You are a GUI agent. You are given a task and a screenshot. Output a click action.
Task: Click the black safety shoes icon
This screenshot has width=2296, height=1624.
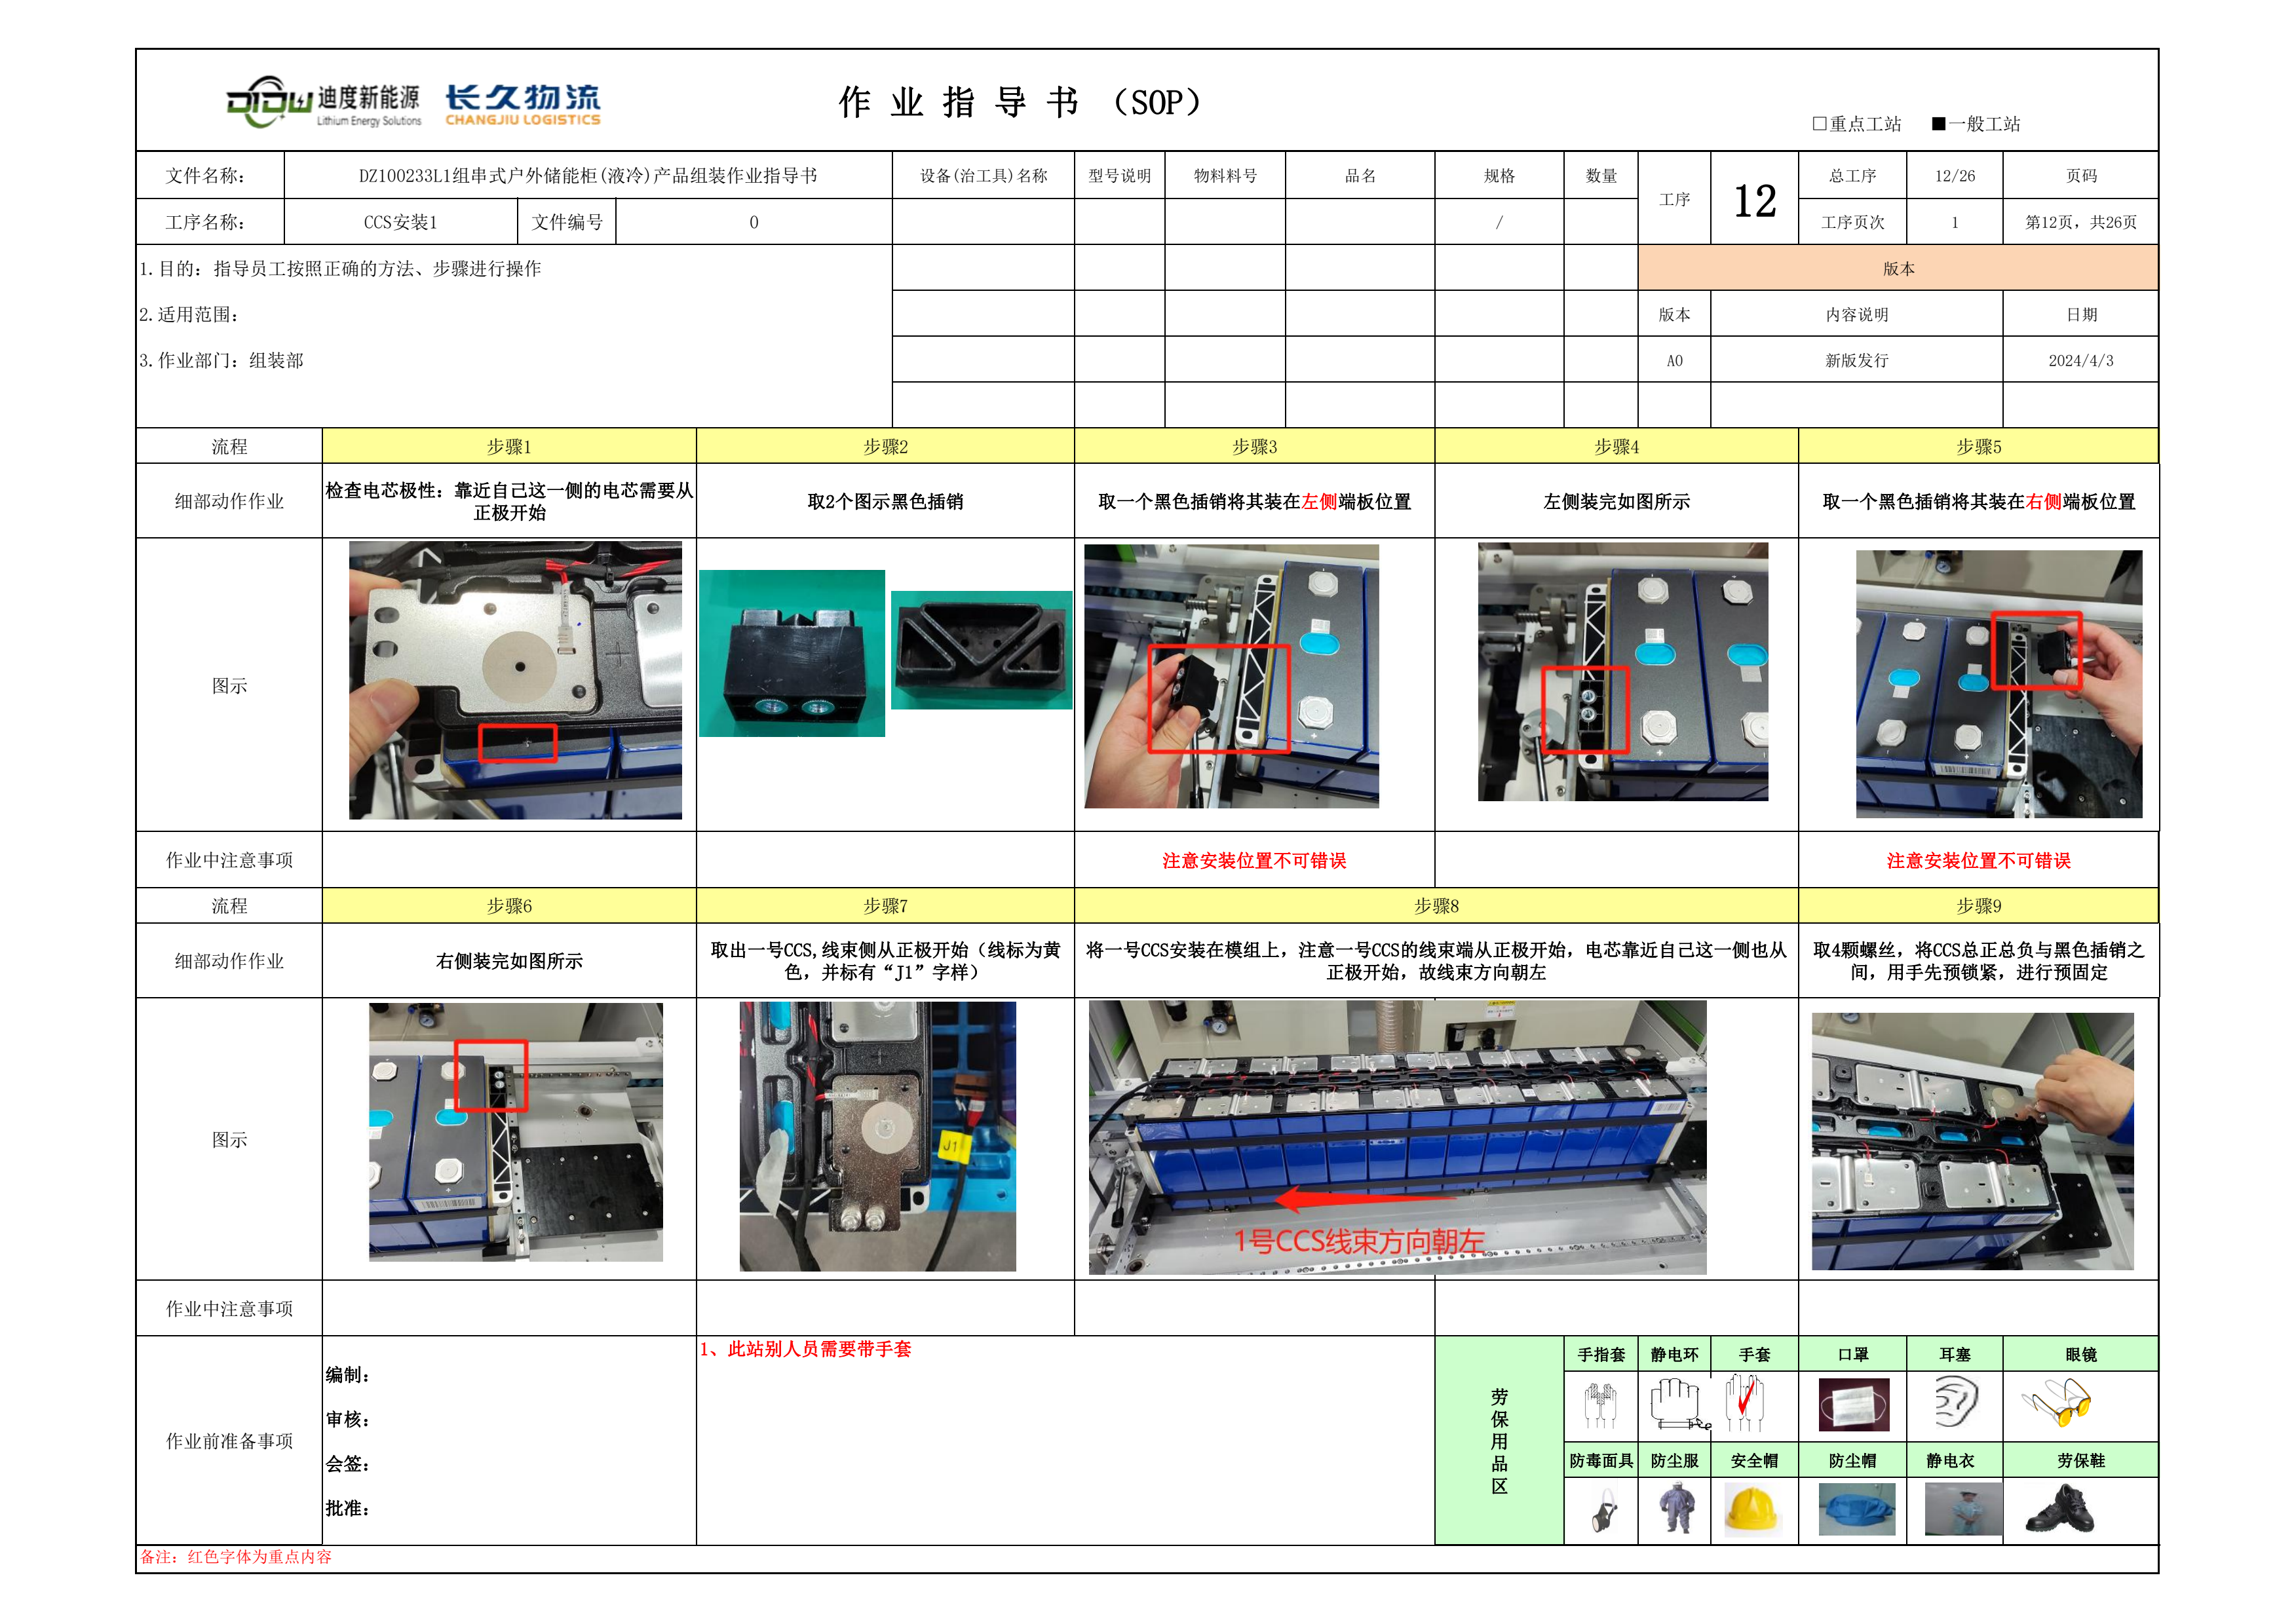pos(2060,1509)
